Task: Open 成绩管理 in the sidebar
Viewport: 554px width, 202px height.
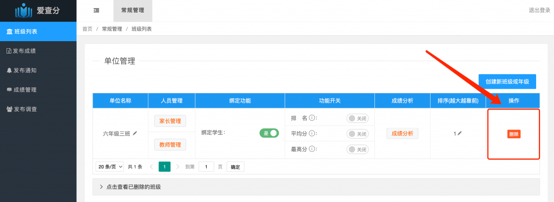Action: pyautogui.click(x=38, y=90)
